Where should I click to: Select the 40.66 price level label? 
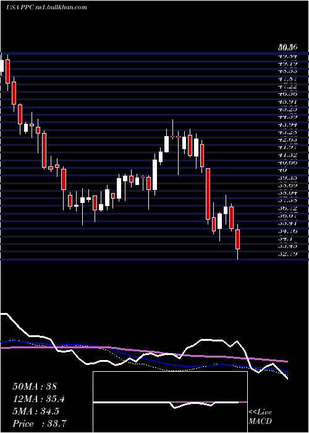click(288, 163)
